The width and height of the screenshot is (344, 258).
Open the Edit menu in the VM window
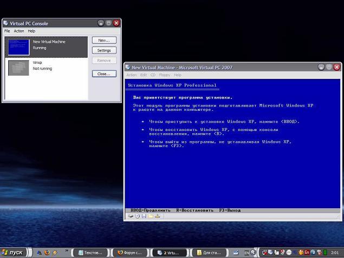(144, 75)
